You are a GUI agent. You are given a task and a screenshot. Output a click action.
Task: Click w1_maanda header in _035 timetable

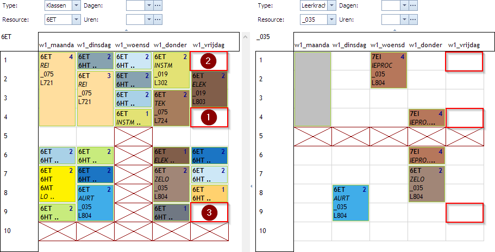(312, 45)
